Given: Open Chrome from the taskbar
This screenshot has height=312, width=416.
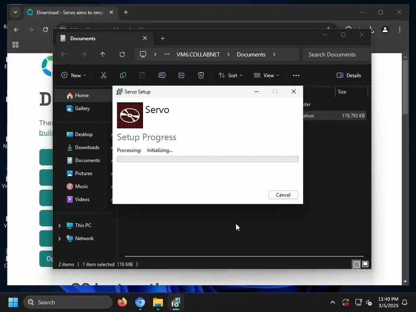Looking at the screenshot, I should 140,302.
